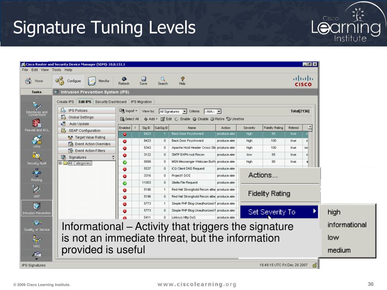Go to the Home view
387x290 pixels.
click(x=34, y=81)
